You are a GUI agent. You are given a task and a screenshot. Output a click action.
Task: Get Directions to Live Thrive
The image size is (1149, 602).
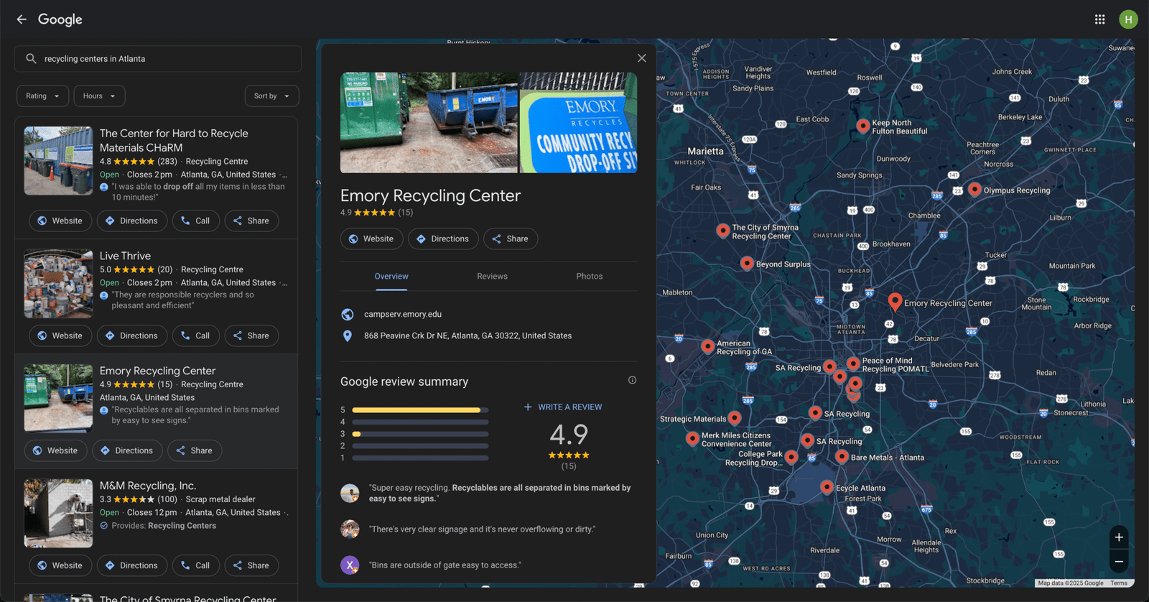click(x=132, y=335)
